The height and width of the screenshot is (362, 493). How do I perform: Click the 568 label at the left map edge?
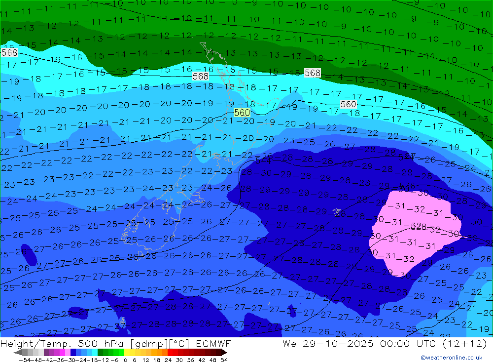[9, 52]
